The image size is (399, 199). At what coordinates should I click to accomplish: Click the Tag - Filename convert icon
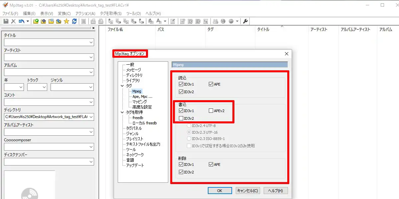coord(110,21)
